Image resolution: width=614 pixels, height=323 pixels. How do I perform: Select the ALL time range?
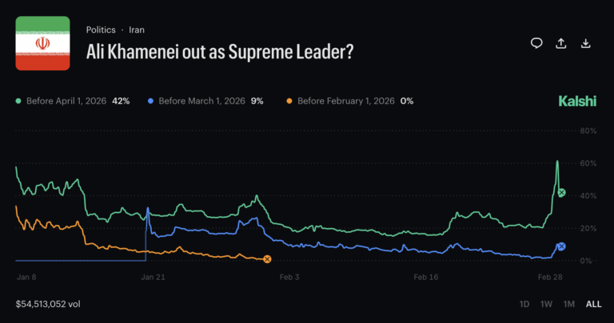click(593, 304)
